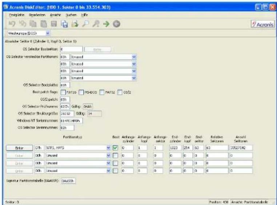Viewport: 277px width, 205px height.
Task: Toggle Boot checkbox of fourth partition row
Action: pyautogui.click(x=115, y=171)
